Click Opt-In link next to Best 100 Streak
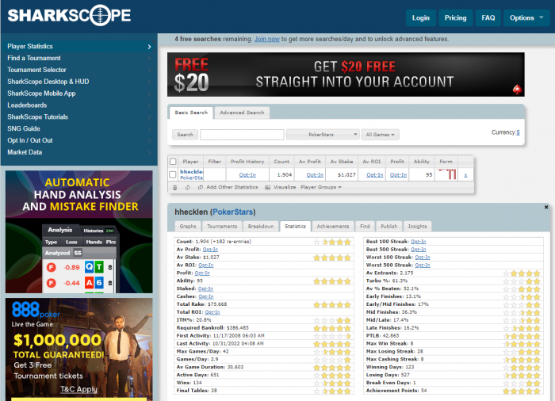The image size is (555, 401). pos(419,242)
